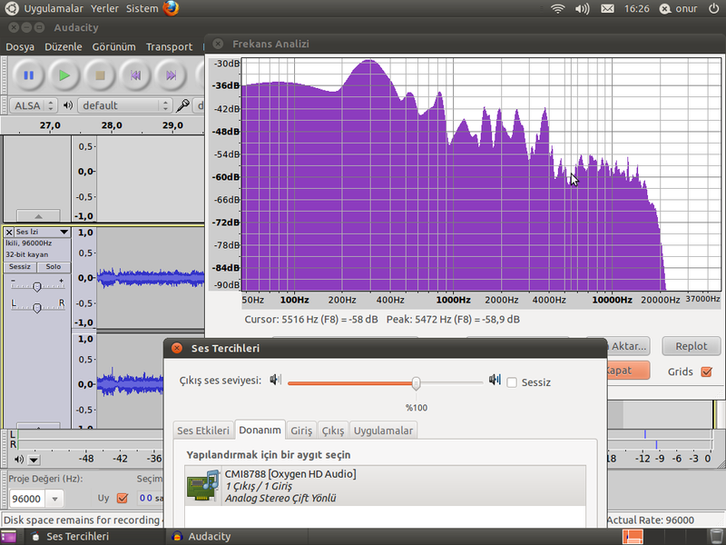Open the Dosya menu
Image resolution: width=726 pixels, height=545 pixels.
(x=20, y=47)
